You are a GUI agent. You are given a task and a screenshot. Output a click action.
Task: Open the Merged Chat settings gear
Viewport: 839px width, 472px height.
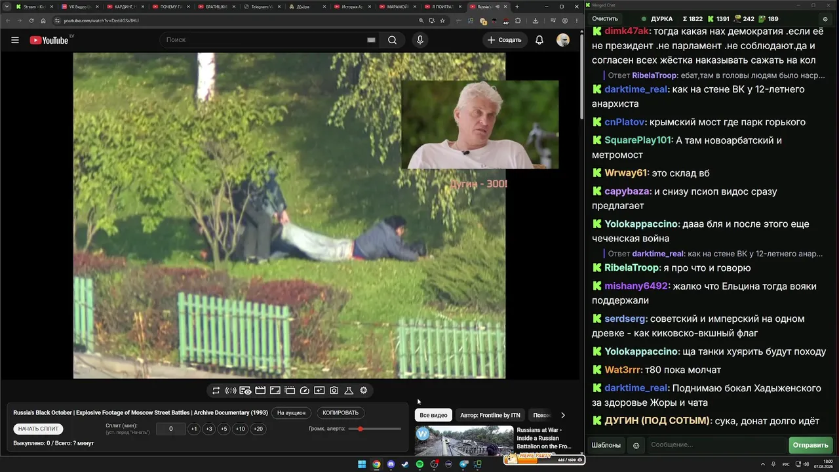[825, 19]
